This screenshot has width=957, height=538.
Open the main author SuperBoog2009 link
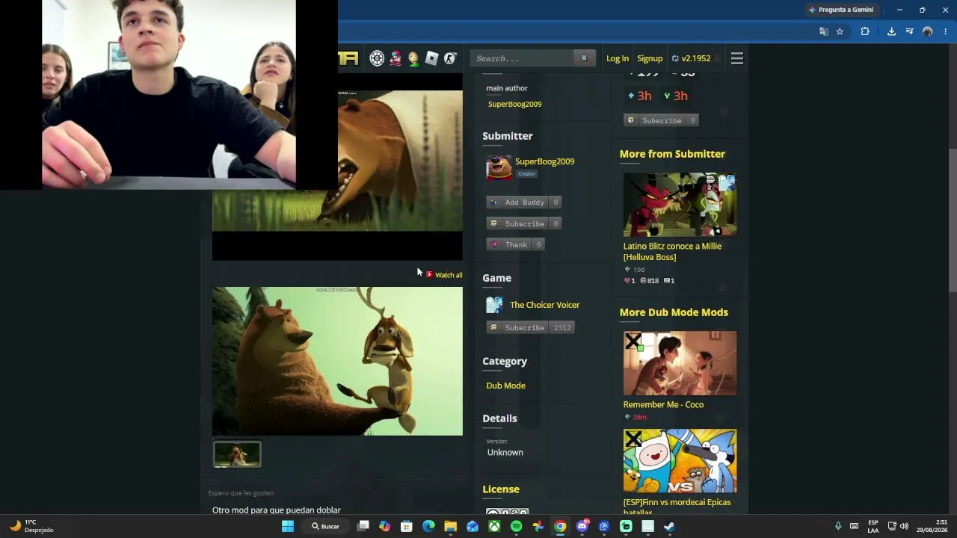click(514, 104)
